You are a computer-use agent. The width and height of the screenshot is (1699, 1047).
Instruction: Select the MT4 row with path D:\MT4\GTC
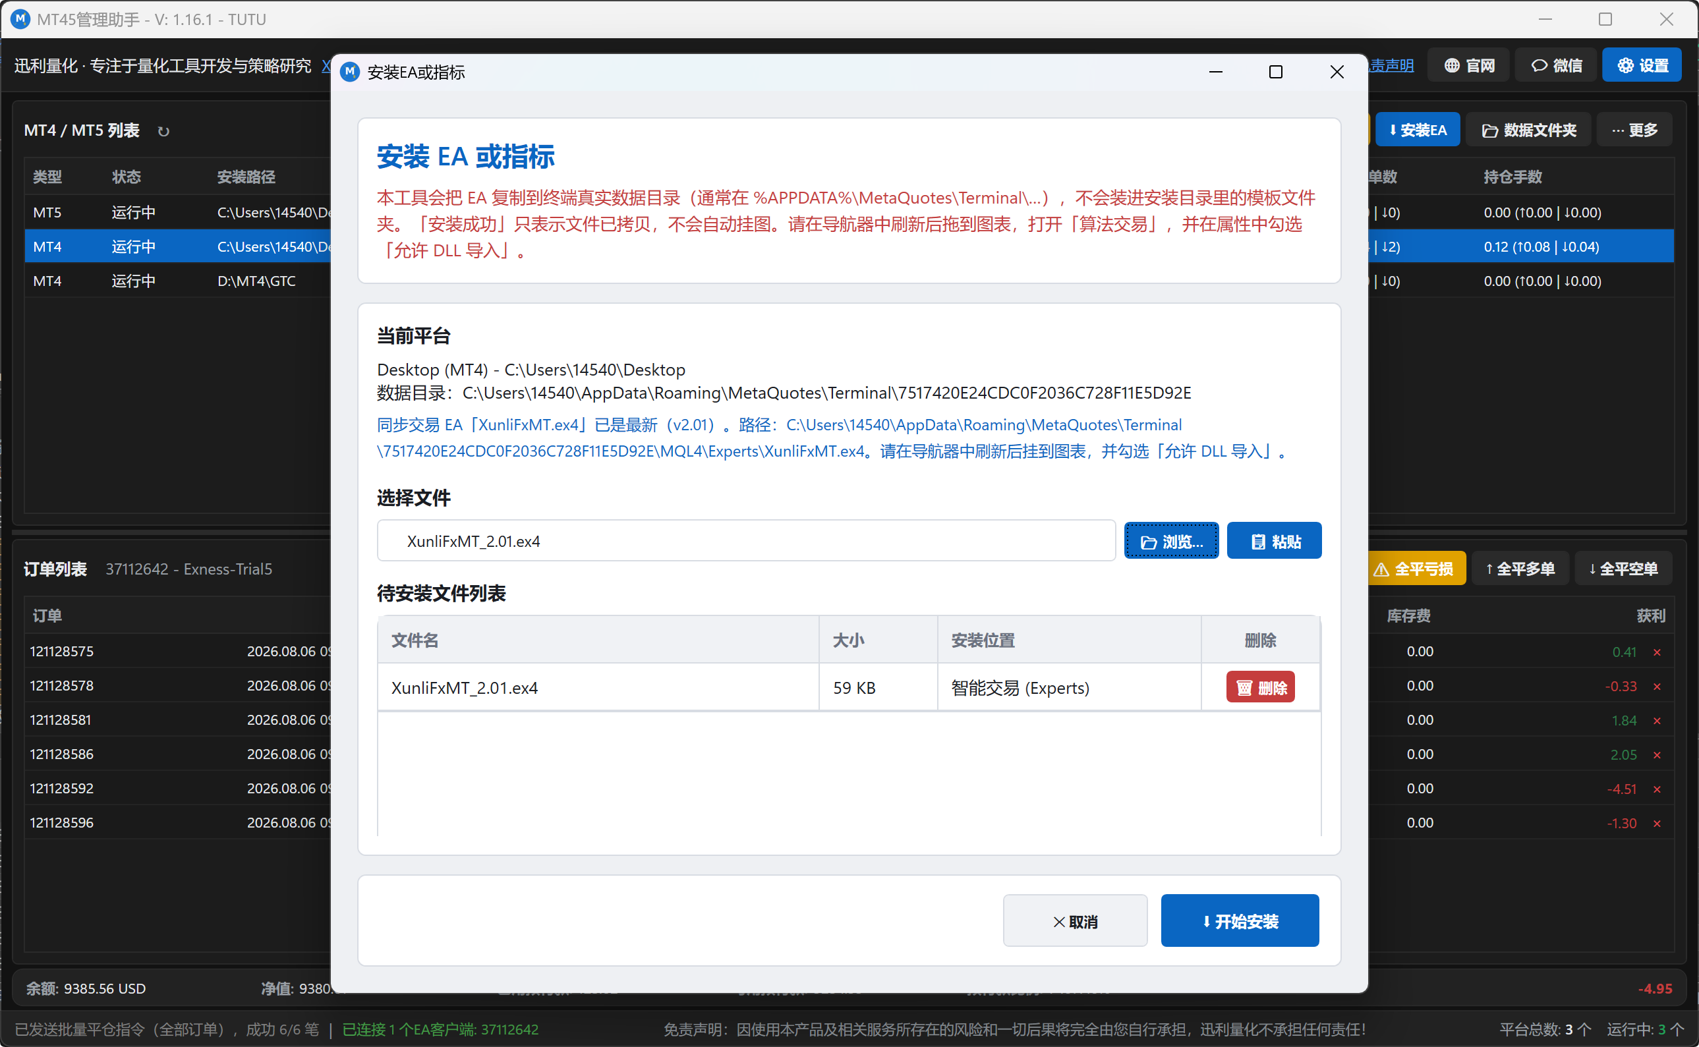(178, 281)
